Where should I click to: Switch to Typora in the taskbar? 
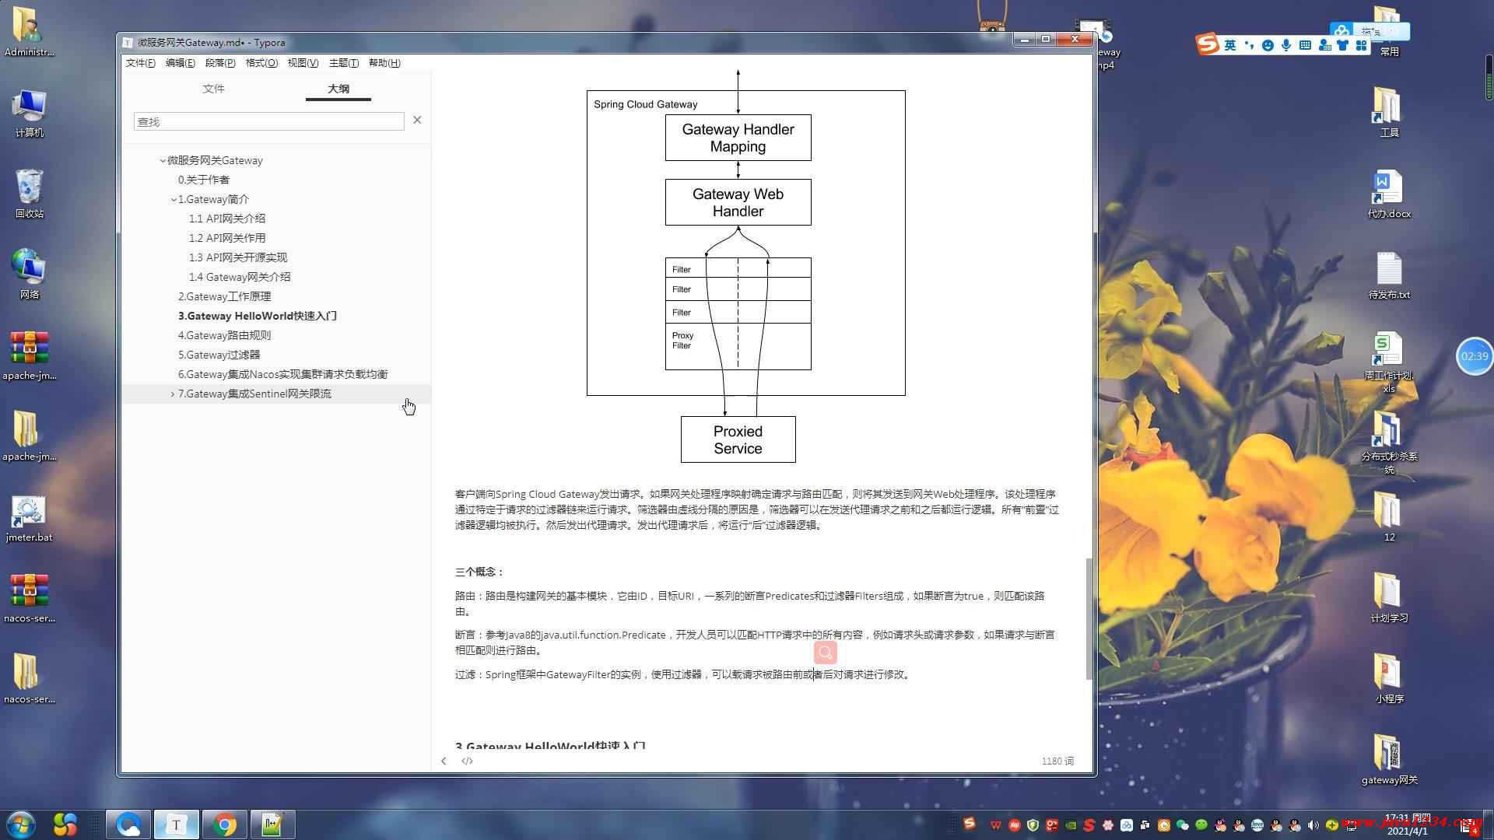pos(176,824)
